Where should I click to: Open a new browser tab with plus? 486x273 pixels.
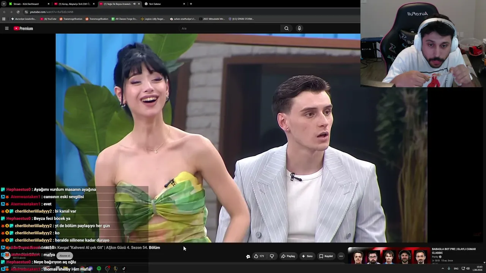[191, 4]
